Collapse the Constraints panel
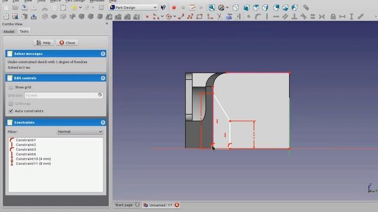The width and height of the screenshot is (378, 212). click(x=103, y=122)
